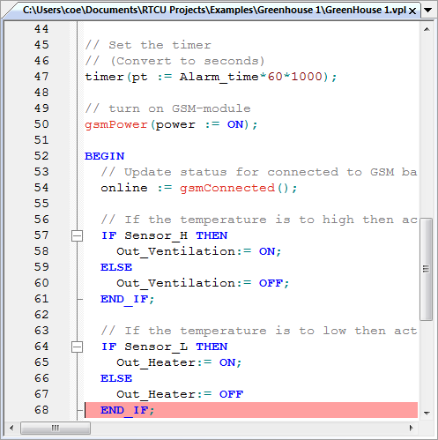
Task: Click the ON keyword on line 50
Action: tap(235, 124)
